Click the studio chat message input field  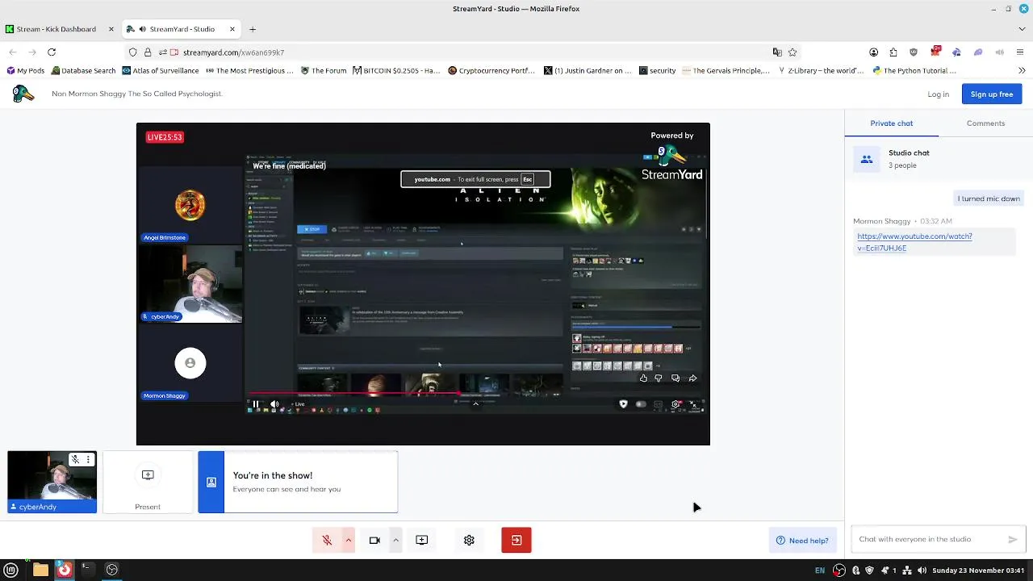tap(930, 539)
